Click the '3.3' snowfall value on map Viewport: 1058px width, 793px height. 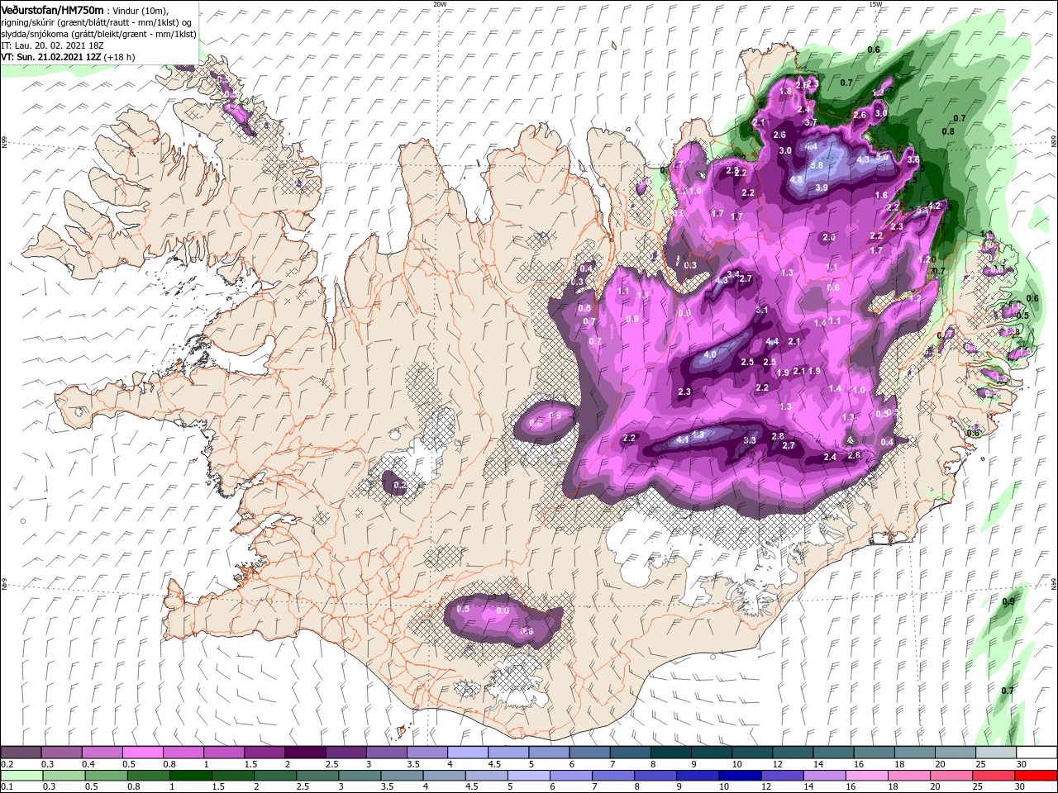[x=750, y=441]
